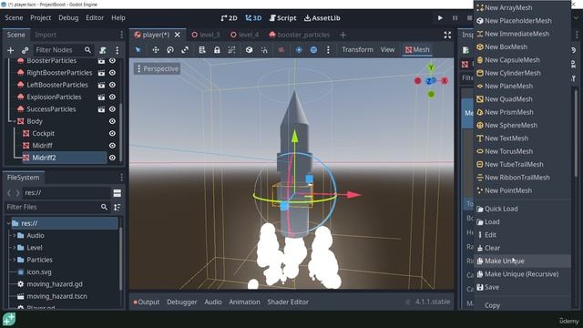This screenshot has height=328, width=583.
Task: Click the FileSystem sort files icon
Action: pyautogui.click(x=118, y=207)
